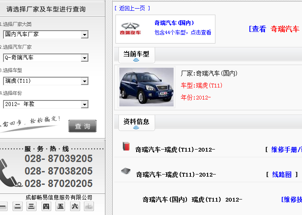This screenshot has width=302, height=215.
Task: Click the blue Tiggo SUV thumbnail
Action: (x=146, y=87)
